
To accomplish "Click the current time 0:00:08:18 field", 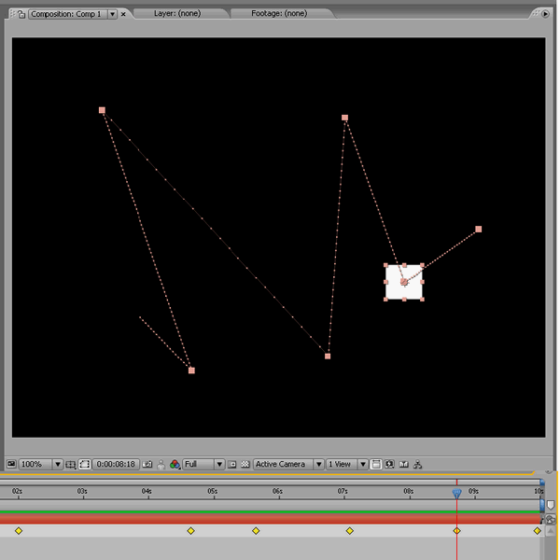I will tap(116, 464).
